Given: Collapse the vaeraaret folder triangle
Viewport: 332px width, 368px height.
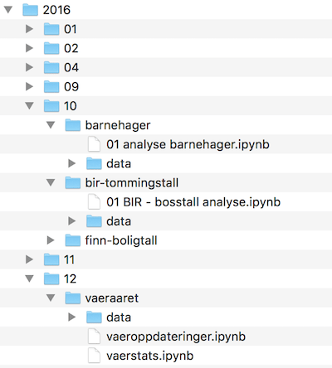Looking at the screenshot, I should [x=51, y=298].
